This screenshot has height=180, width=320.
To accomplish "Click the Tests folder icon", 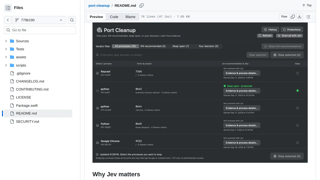I will click(x=12, y=49).
